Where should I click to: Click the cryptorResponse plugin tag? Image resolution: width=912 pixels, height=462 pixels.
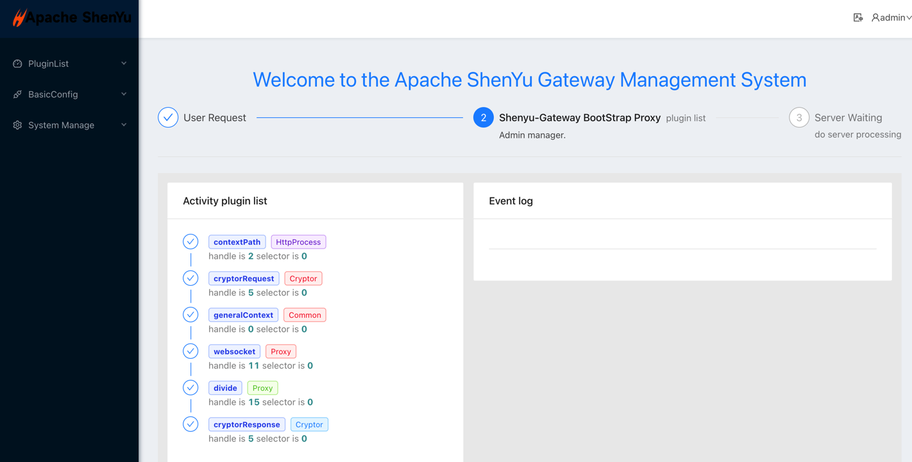pos(247,425)
